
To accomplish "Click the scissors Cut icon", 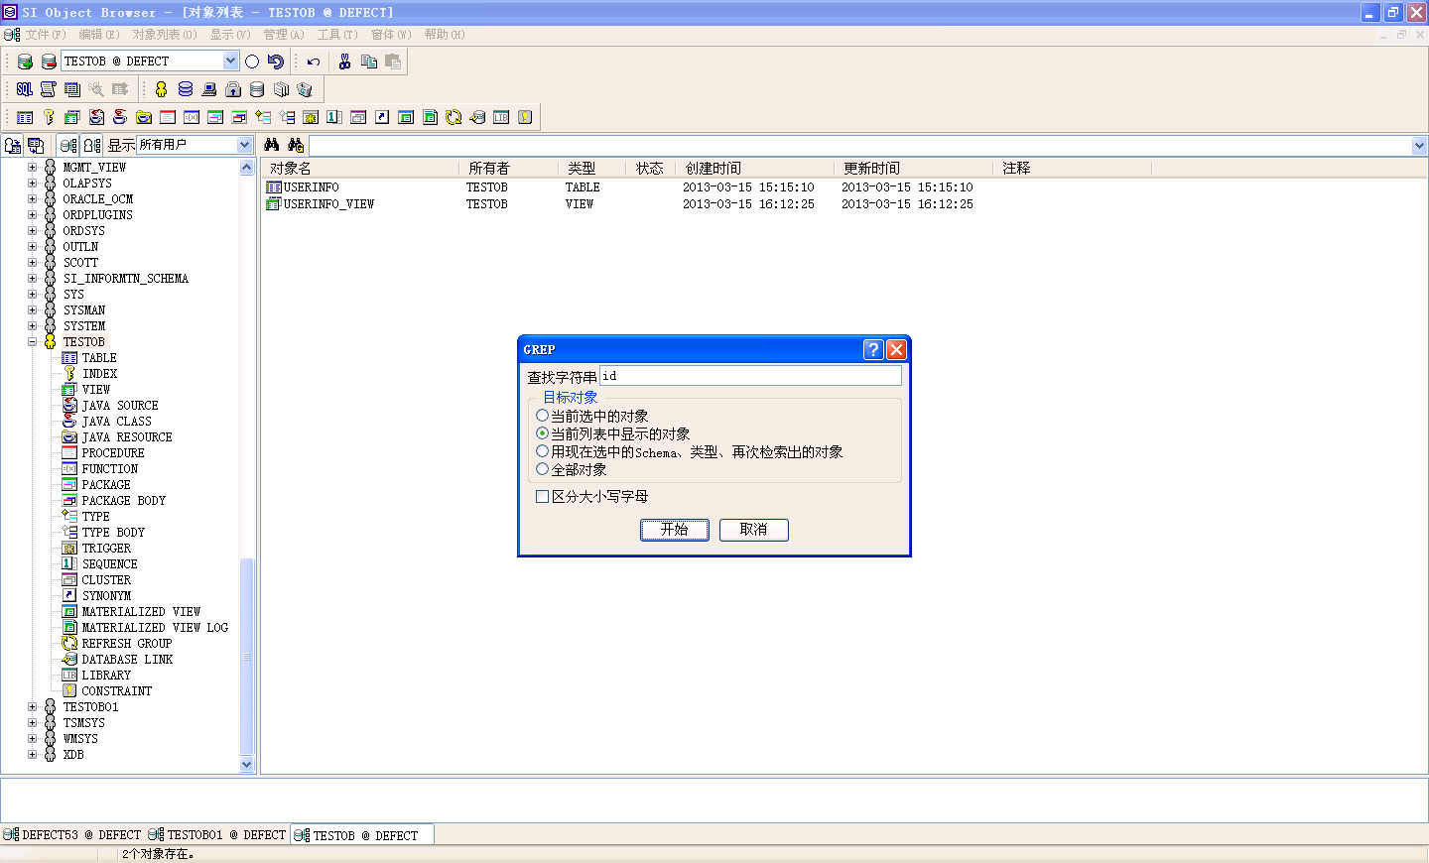I will [344, 62].
